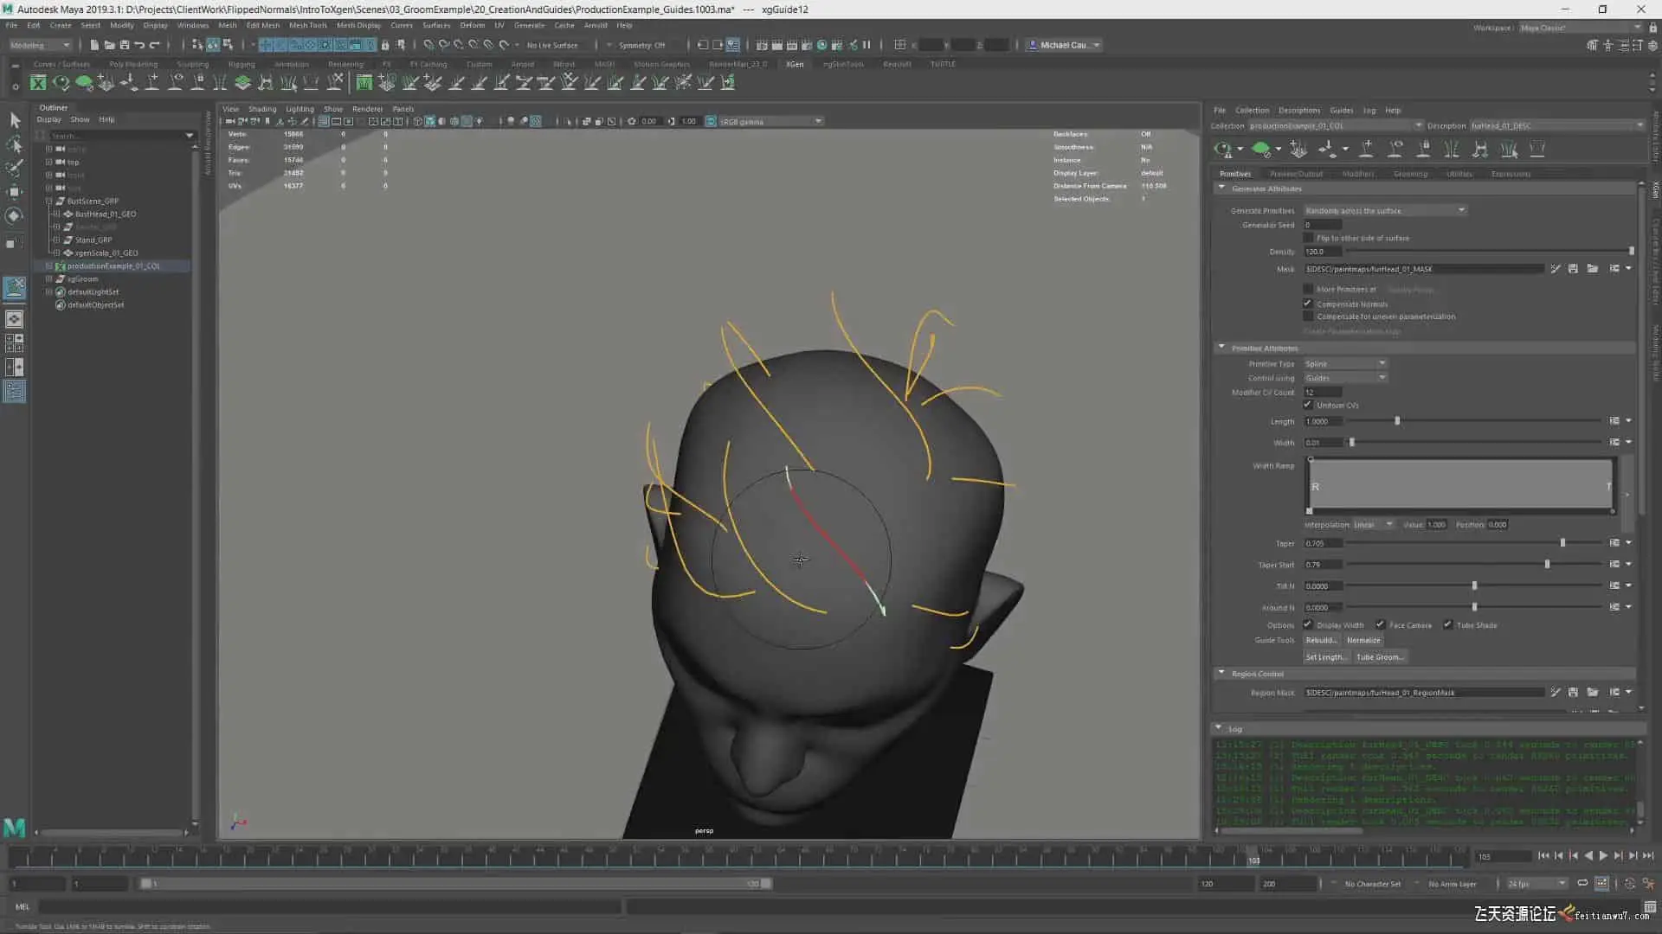Click Play forwards button in timeline controls
Image resolution: width=1662 pixels, height=934 pixels.
[1603, 856]
